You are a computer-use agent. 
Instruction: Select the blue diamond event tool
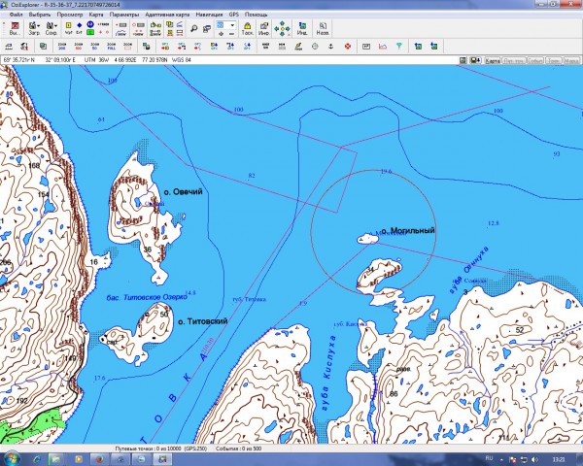[x=80, y=25]
